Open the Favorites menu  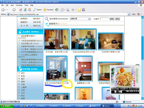click(x=19, y=5)
